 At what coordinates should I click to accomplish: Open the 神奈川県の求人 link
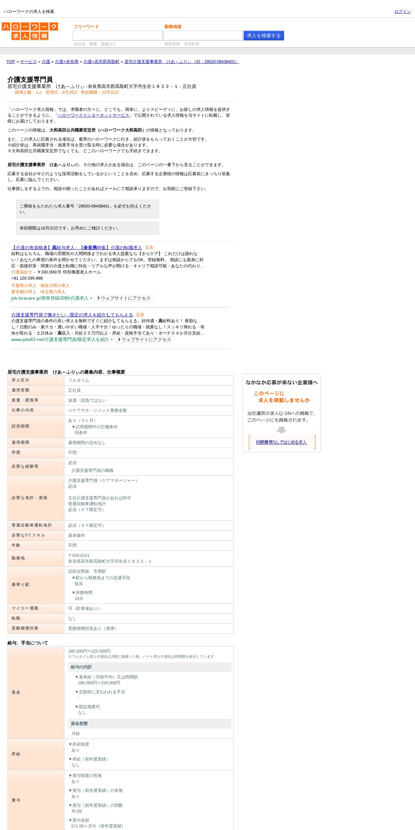[x=55, y=286]
